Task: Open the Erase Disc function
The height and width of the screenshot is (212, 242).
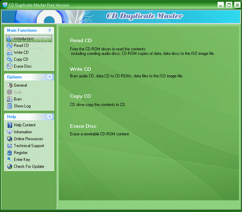Action: tap(23, 66)
